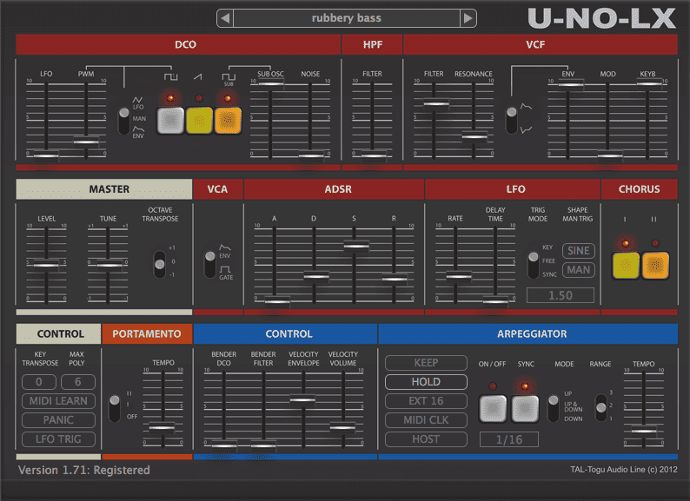Viewport: 690px width, 501px height.
Task: Adjust the LFO DELAY TIME slider
Action: pos(495,301)
